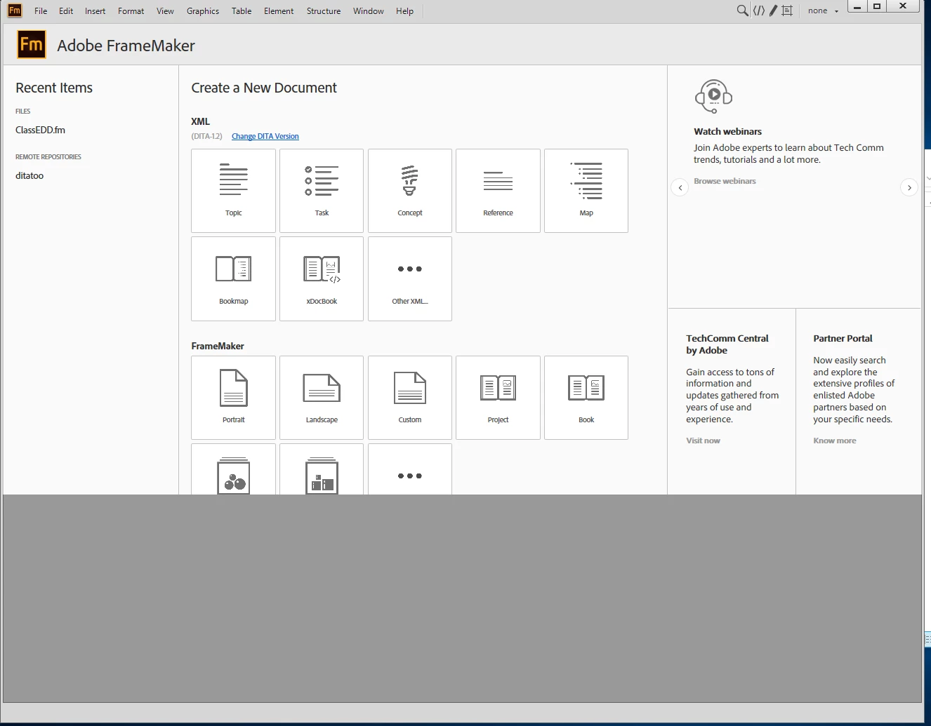
Task: Click the FrameMaker Fm logo in menu bar
Action: click(15, 11)
